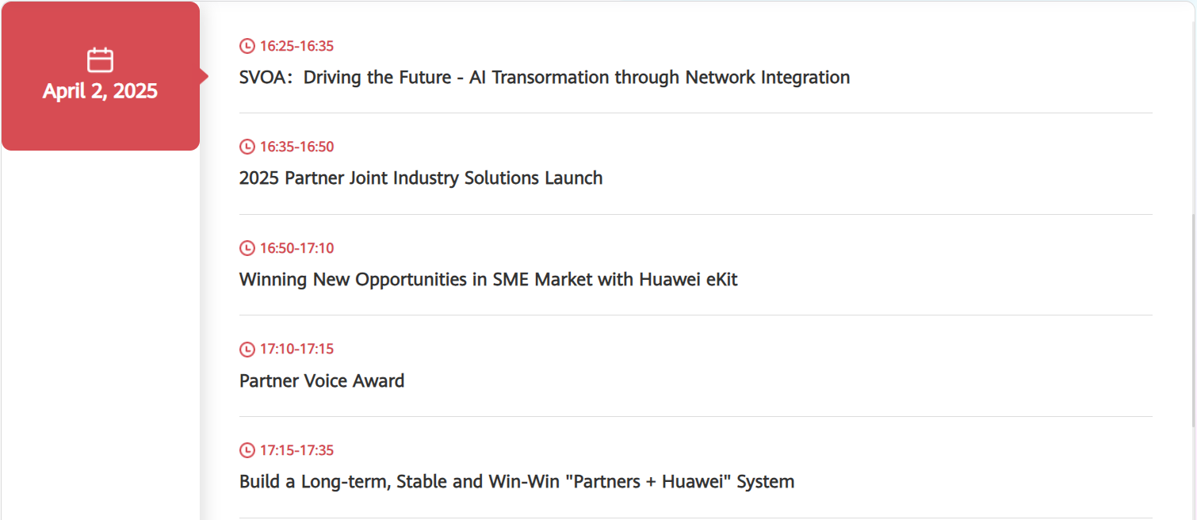This screenshot has height=520, width=1197.
Task: Click the clock icon beside 16:50-17:10
Action: pyautogui.click(x=247, y=248)
